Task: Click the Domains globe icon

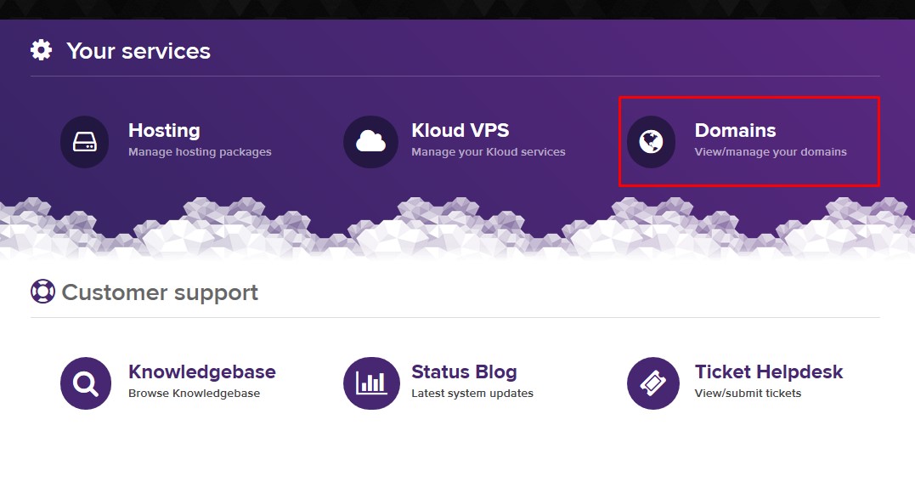Action: (652, 142)
